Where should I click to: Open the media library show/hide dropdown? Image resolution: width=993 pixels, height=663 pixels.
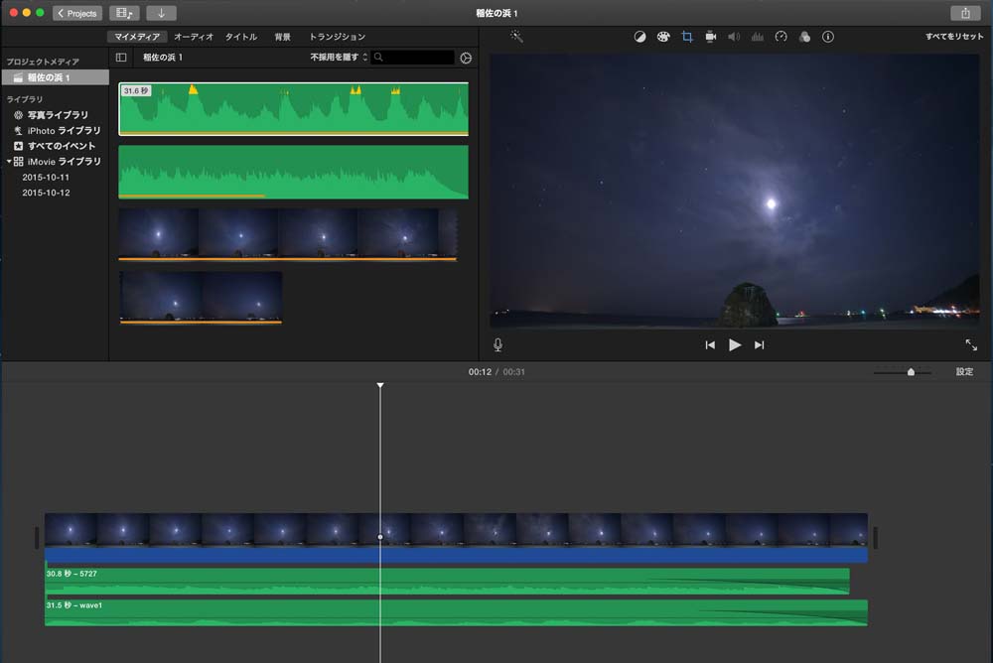pyautogui.click(x=124, y=13)
